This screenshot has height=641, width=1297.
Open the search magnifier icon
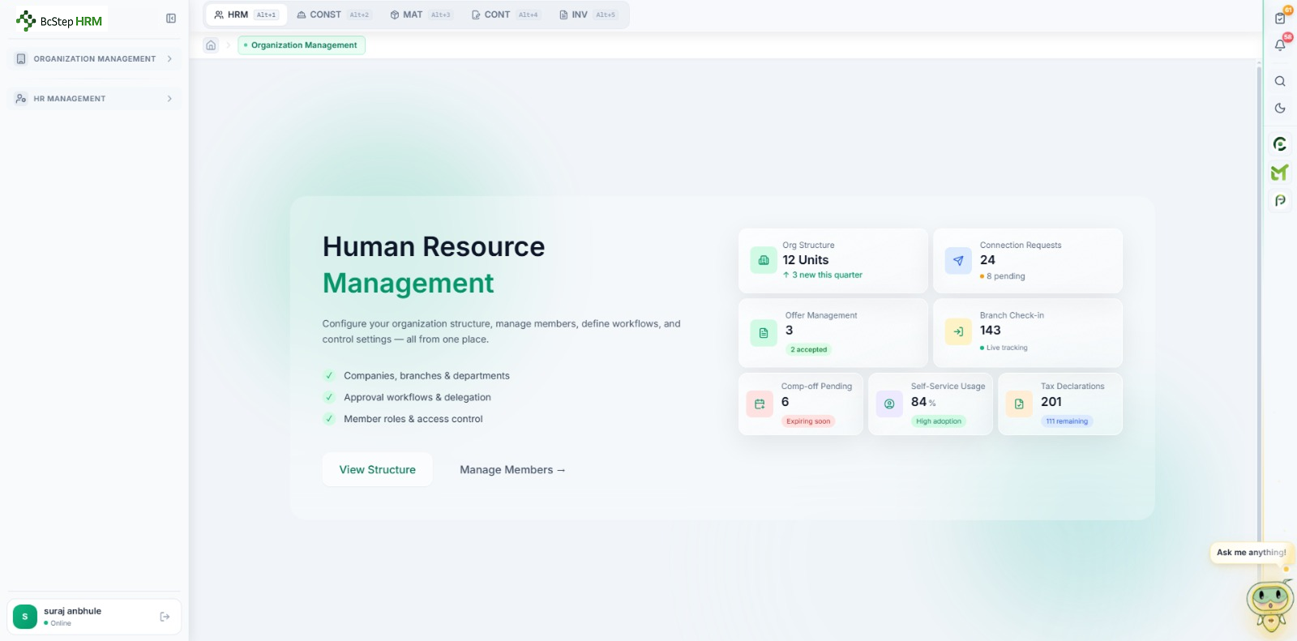point(1280,81)
